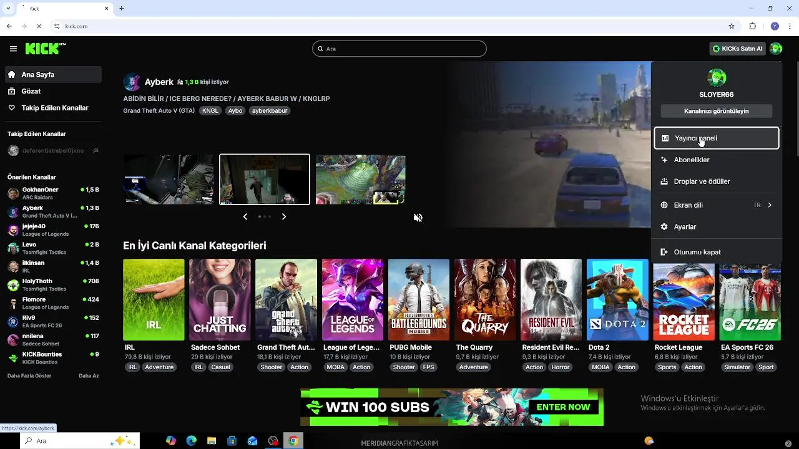Open Ana Sayfa in sidebar
799x449 pixels.
tap(52, 74)
